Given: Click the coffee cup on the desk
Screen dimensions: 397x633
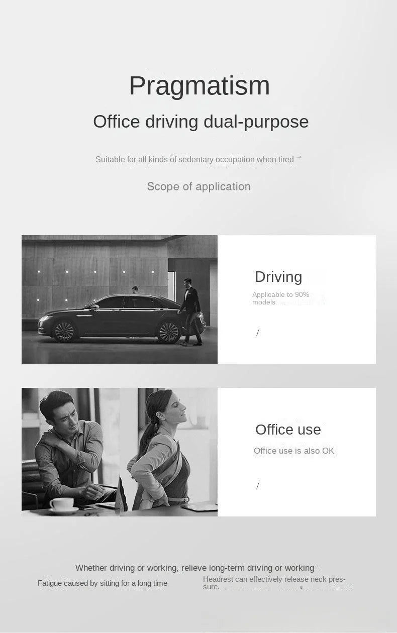Looking at the screenshot, I should (x=62, y=504).
